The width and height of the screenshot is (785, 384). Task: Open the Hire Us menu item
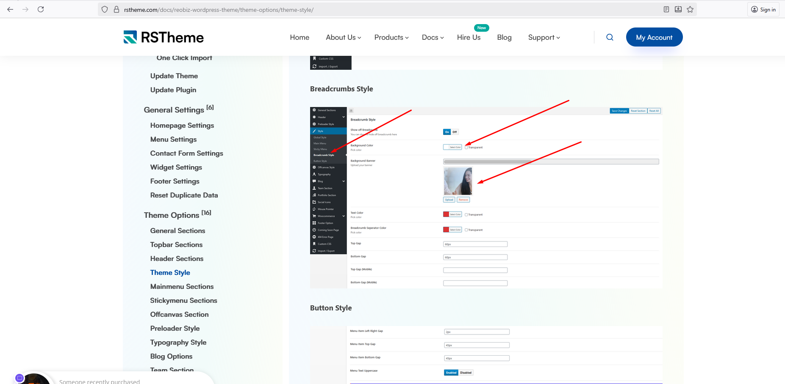469,37
